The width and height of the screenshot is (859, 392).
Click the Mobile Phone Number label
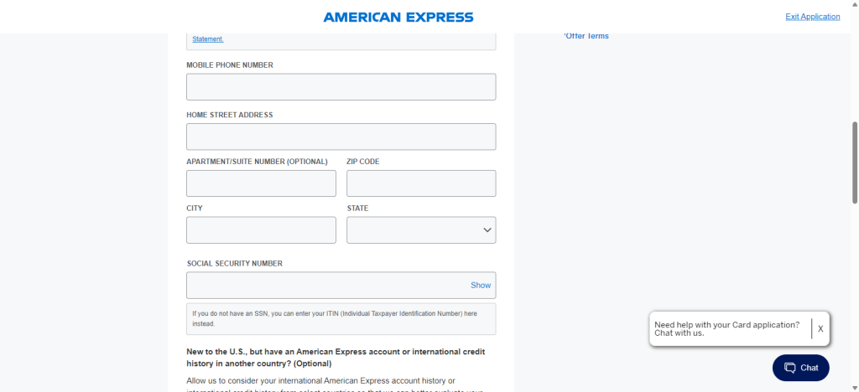pos(230,65)
